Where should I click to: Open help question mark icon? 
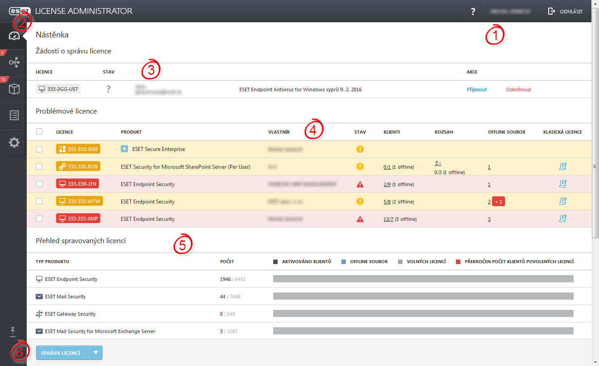473,11
